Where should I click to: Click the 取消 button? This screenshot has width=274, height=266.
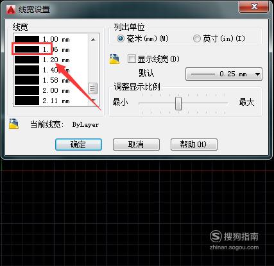tap(136, 145)
